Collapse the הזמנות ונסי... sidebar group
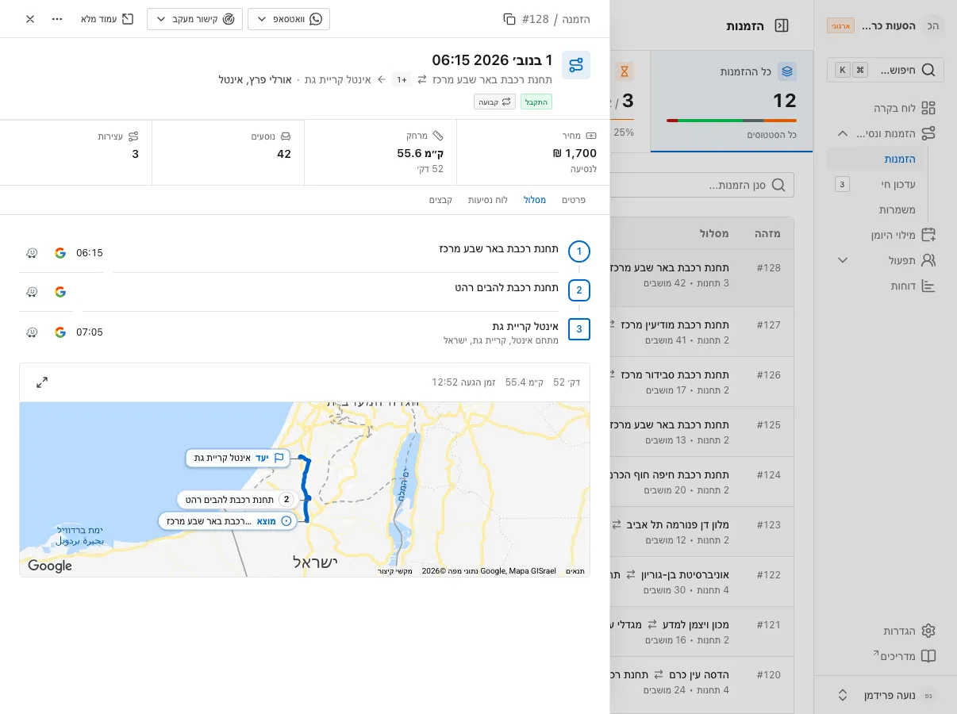 click(x=843, y=133)
